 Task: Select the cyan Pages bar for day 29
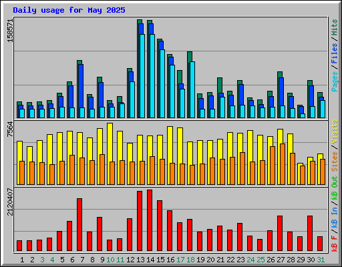coord(303,115)
